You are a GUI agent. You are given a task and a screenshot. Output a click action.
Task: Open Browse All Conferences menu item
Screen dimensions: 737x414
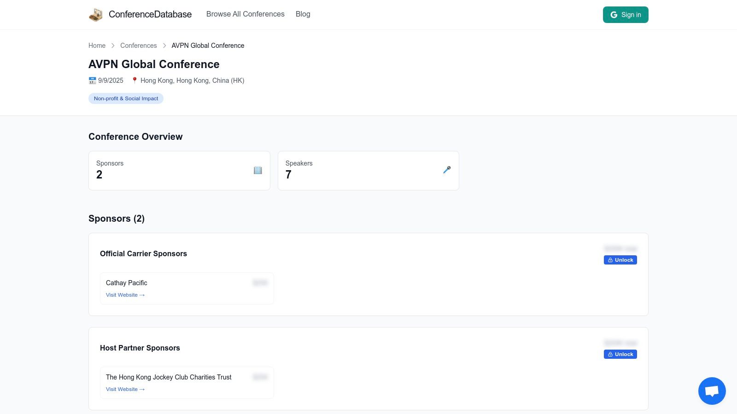(x=245, y=14)
